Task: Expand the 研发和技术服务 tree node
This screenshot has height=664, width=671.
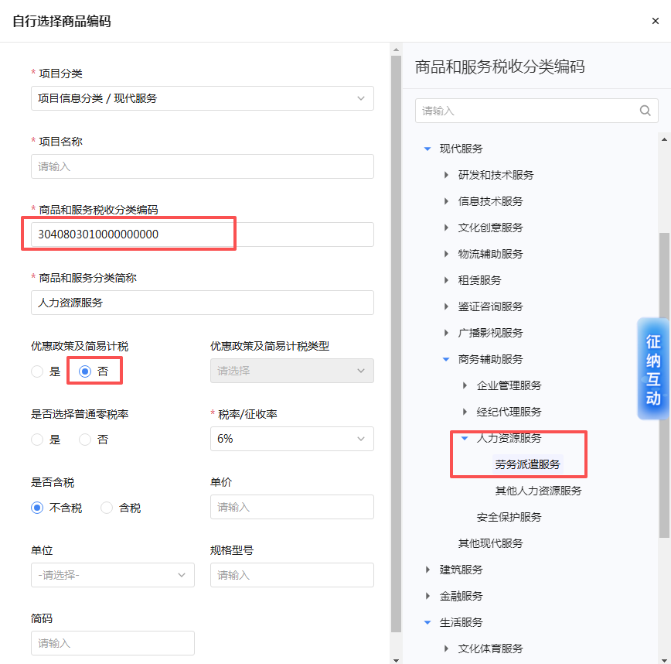Action: coord(446,175)
